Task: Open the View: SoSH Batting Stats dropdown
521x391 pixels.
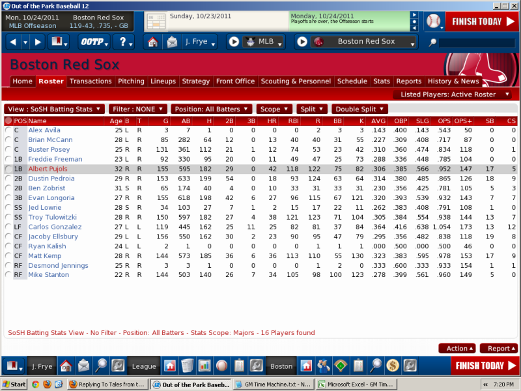Action: (x=54, y=109)
